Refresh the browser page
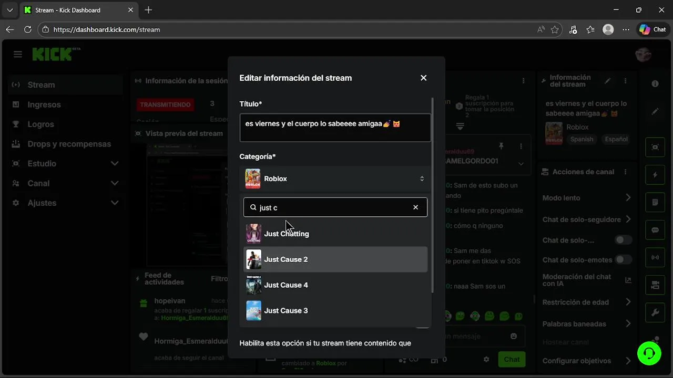Screen dimensions: 673x378 (x=28, y=29)
